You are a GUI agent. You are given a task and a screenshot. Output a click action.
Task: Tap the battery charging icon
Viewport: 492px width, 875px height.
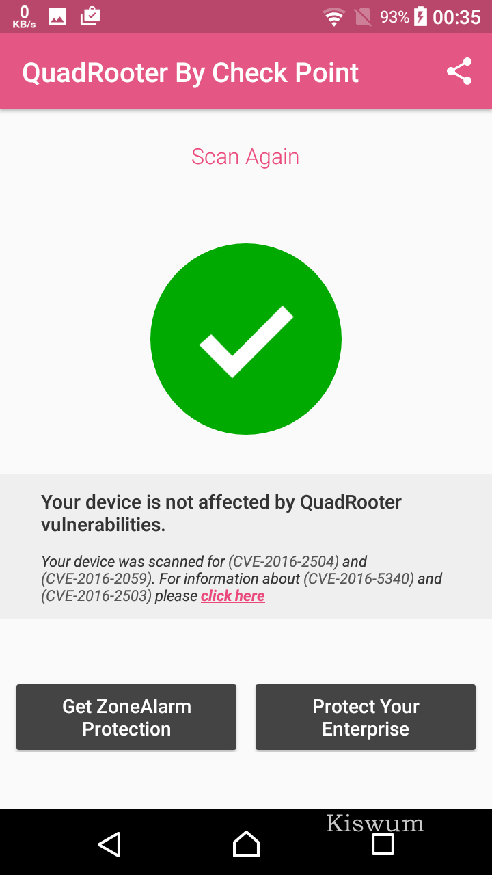pyautogui.click(x=420, y=16)
